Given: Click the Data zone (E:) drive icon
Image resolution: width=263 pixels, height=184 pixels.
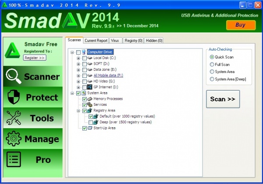Looking at the screenshot, I should (90, 69).
